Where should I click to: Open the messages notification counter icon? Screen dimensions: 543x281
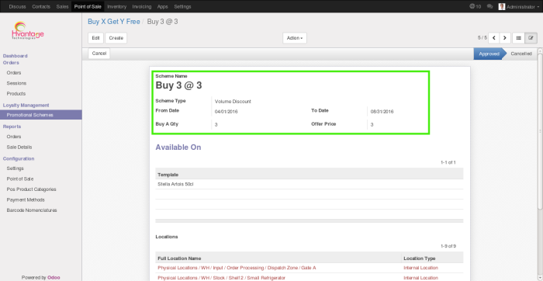coord(475,6)
